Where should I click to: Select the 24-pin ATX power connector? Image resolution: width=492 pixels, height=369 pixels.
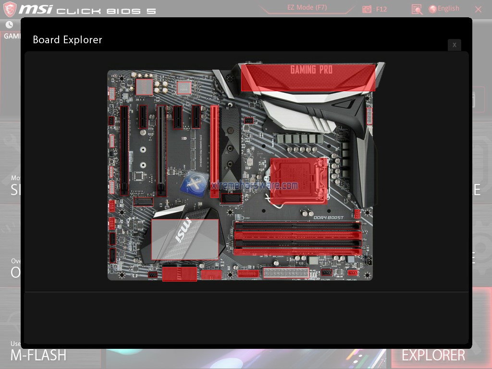coord(286,273)
